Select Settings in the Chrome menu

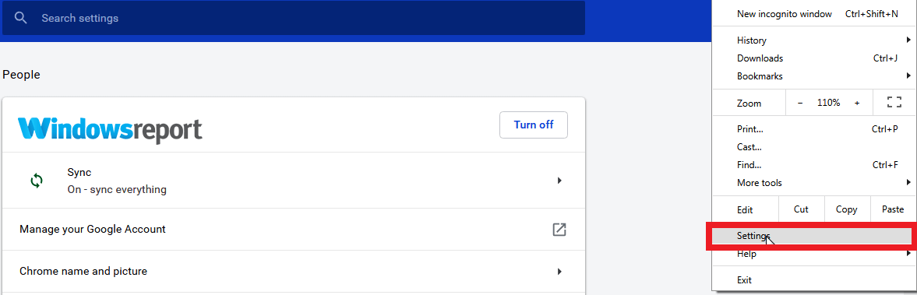[810, 235]
